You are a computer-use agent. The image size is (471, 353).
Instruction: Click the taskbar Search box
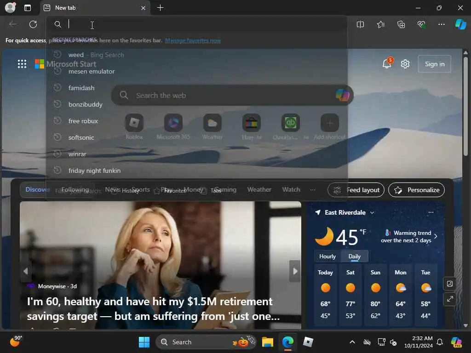pos(206,342)
